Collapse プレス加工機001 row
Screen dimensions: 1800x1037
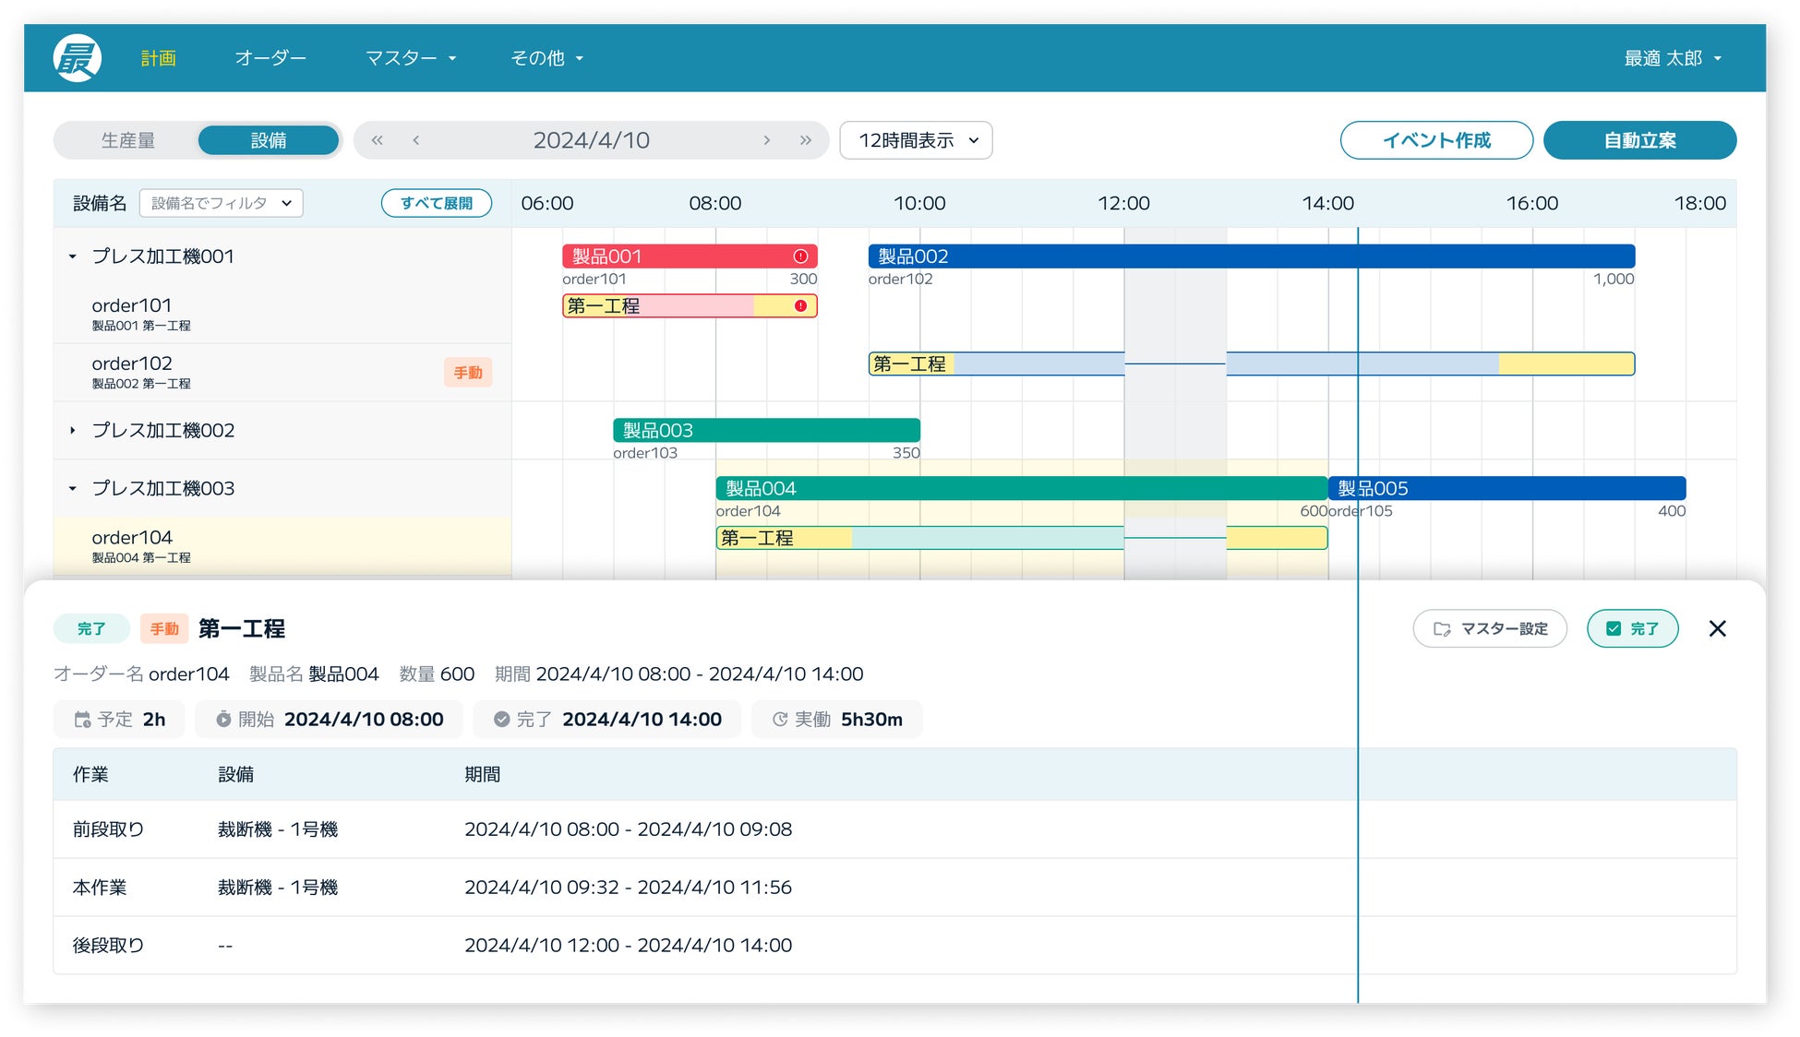[x=73, y=256]
